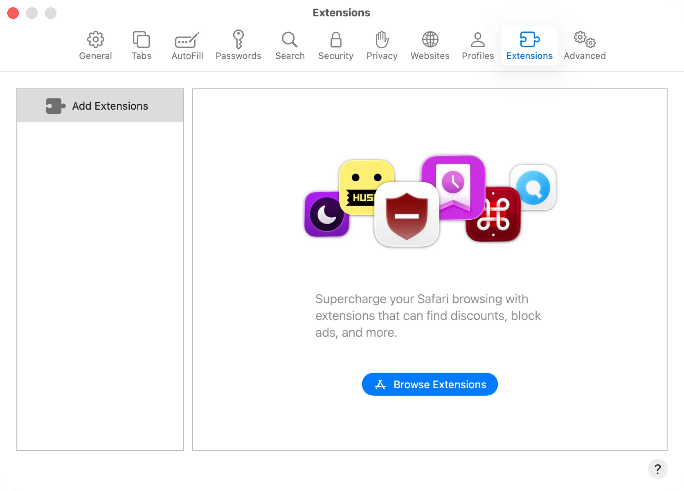Open the Passwords key icon

click(x=238, y=39)
